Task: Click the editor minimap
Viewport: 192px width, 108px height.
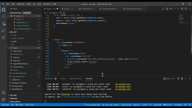Action: [x=184, y=19]
